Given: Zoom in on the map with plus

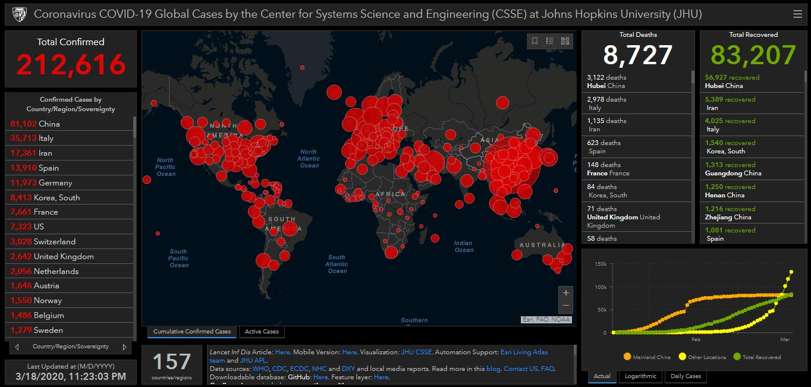Looking at the screenshot, I should point(565,292).
